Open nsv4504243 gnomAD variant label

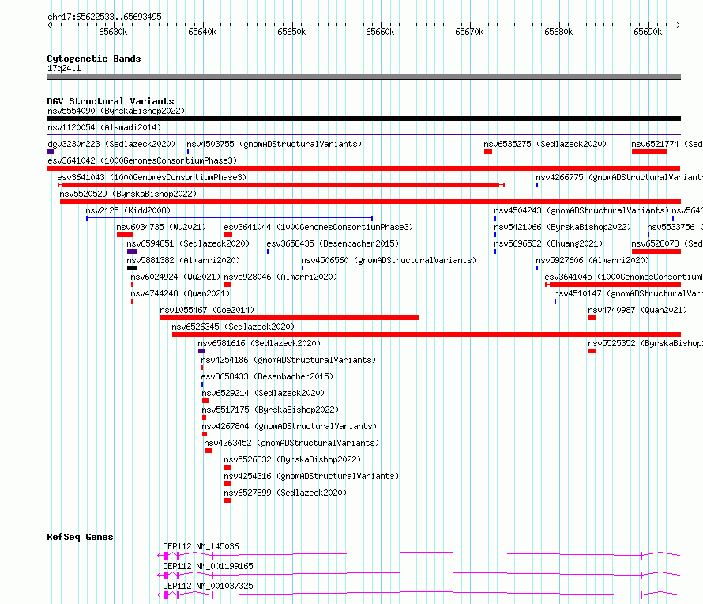[x=581, y=210]
